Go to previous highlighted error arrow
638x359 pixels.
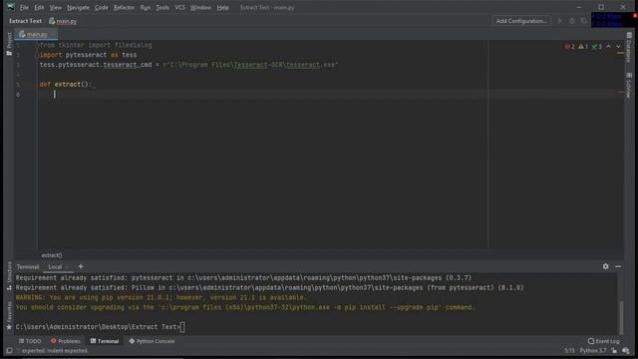click(x=608, y=47)
